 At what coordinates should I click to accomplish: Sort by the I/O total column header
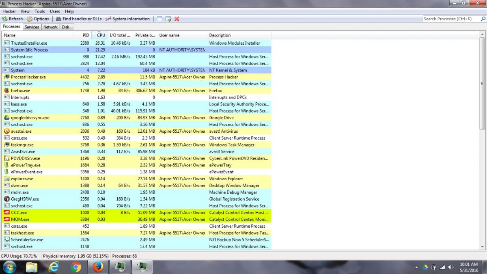click(x=121, y=35)
